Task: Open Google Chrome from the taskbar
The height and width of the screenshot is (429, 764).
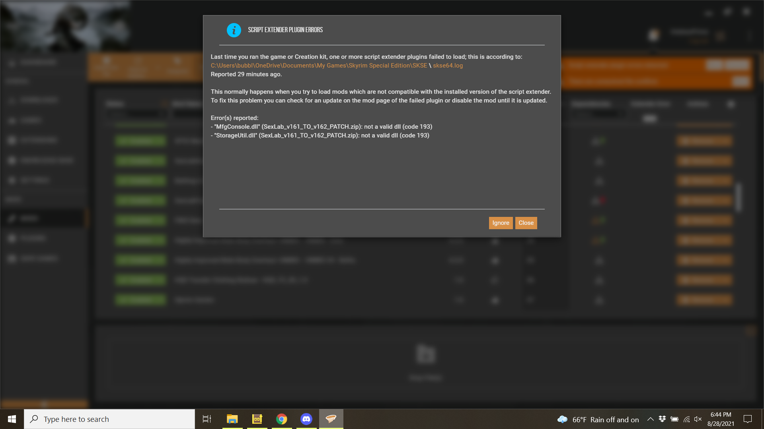Action: (282, 419)
